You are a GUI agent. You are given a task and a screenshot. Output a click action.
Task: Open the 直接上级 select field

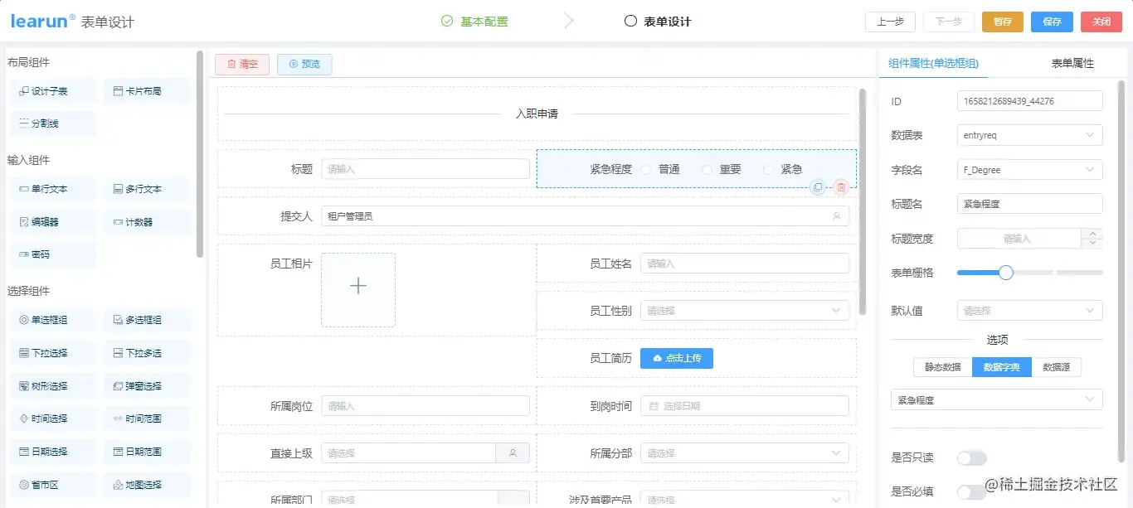point(408,453)
